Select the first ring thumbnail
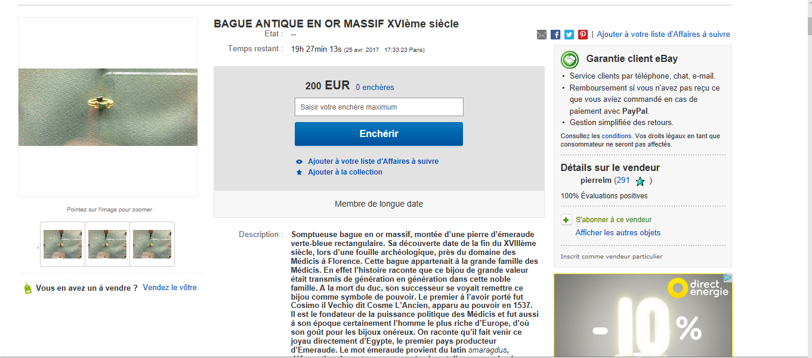This screenshot has width=812, height=358. pos(63,244)
